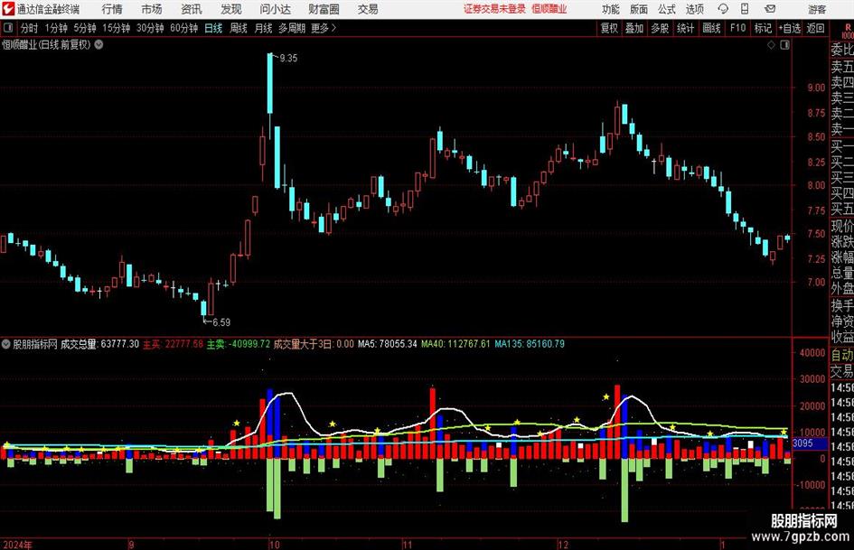
Task: Click 主卖 -40999.72 value
Action: (238, 344)
